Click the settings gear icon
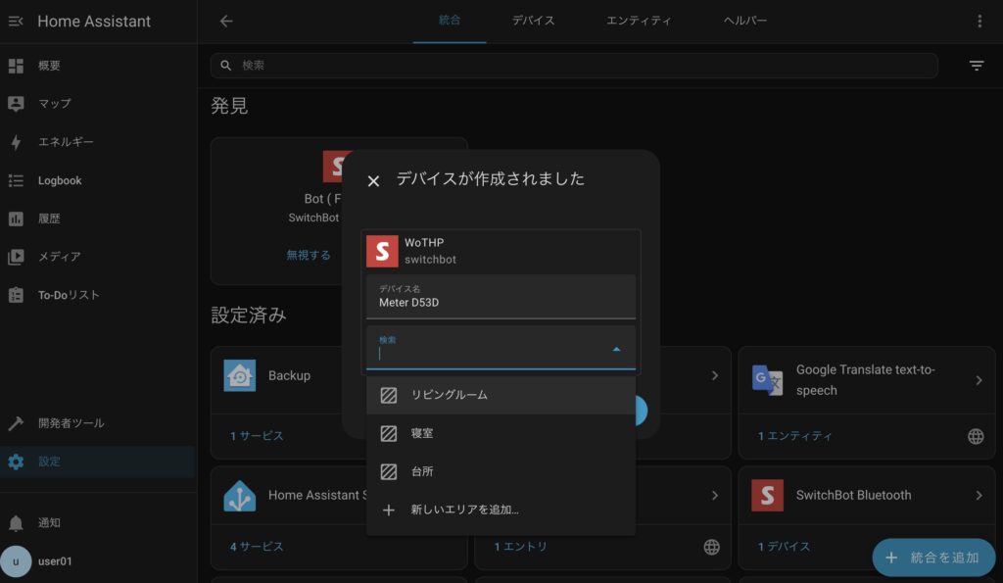This screenshot has height=583, width=1003. tap(16, 462)
